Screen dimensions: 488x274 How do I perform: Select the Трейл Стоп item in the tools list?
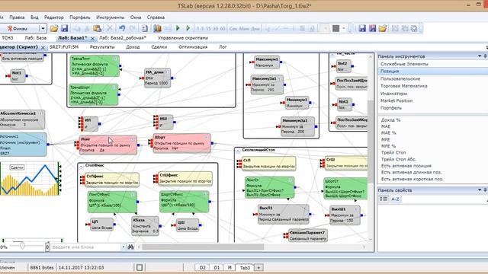point(393,152)
